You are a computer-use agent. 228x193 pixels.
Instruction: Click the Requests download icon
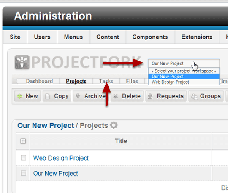tap(150, 96)
